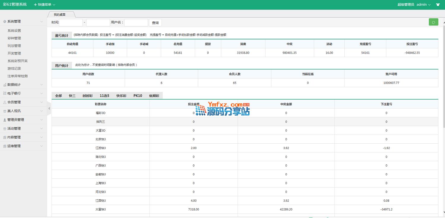Open the admin user dropdown
Viewport: 445px width, 218px height.
423,5
